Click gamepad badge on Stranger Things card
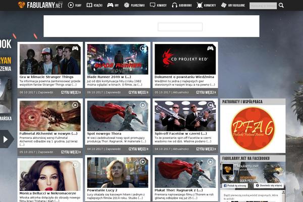Viewport: 303px width, 202px height. coord(75,48)
